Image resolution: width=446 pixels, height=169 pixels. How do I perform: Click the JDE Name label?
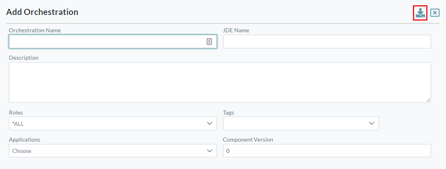tap(236, 30)
